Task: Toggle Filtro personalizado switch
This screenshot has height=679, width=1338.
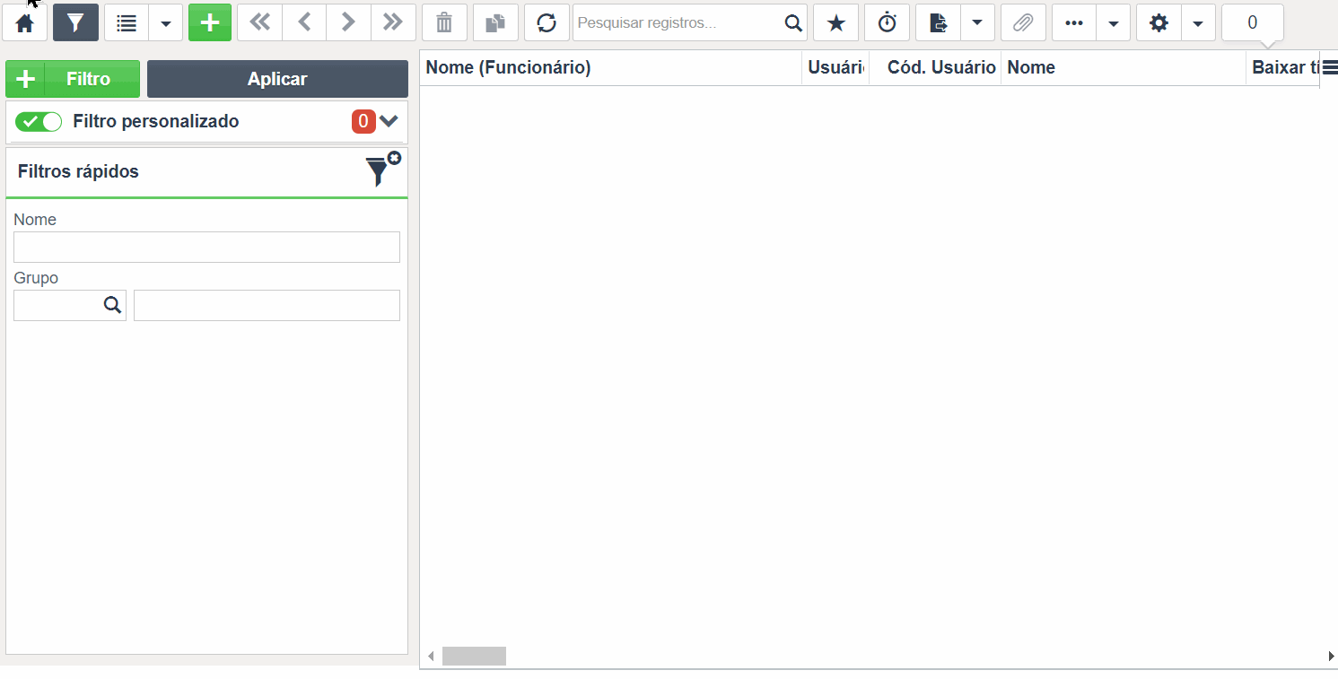Action: pos(39,122)
